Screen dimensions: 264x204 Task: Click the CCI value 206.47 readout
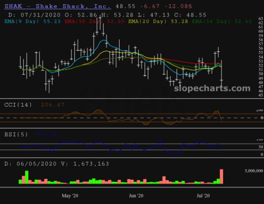point(53,105)
